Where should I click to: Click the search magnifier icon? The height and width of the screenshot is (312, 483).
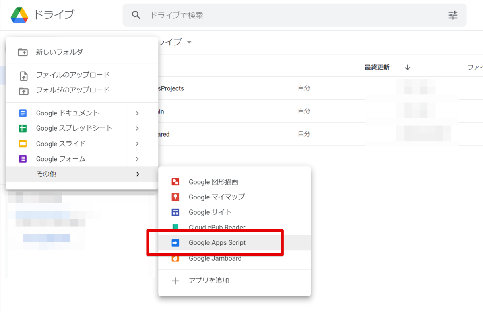[136, 15]
